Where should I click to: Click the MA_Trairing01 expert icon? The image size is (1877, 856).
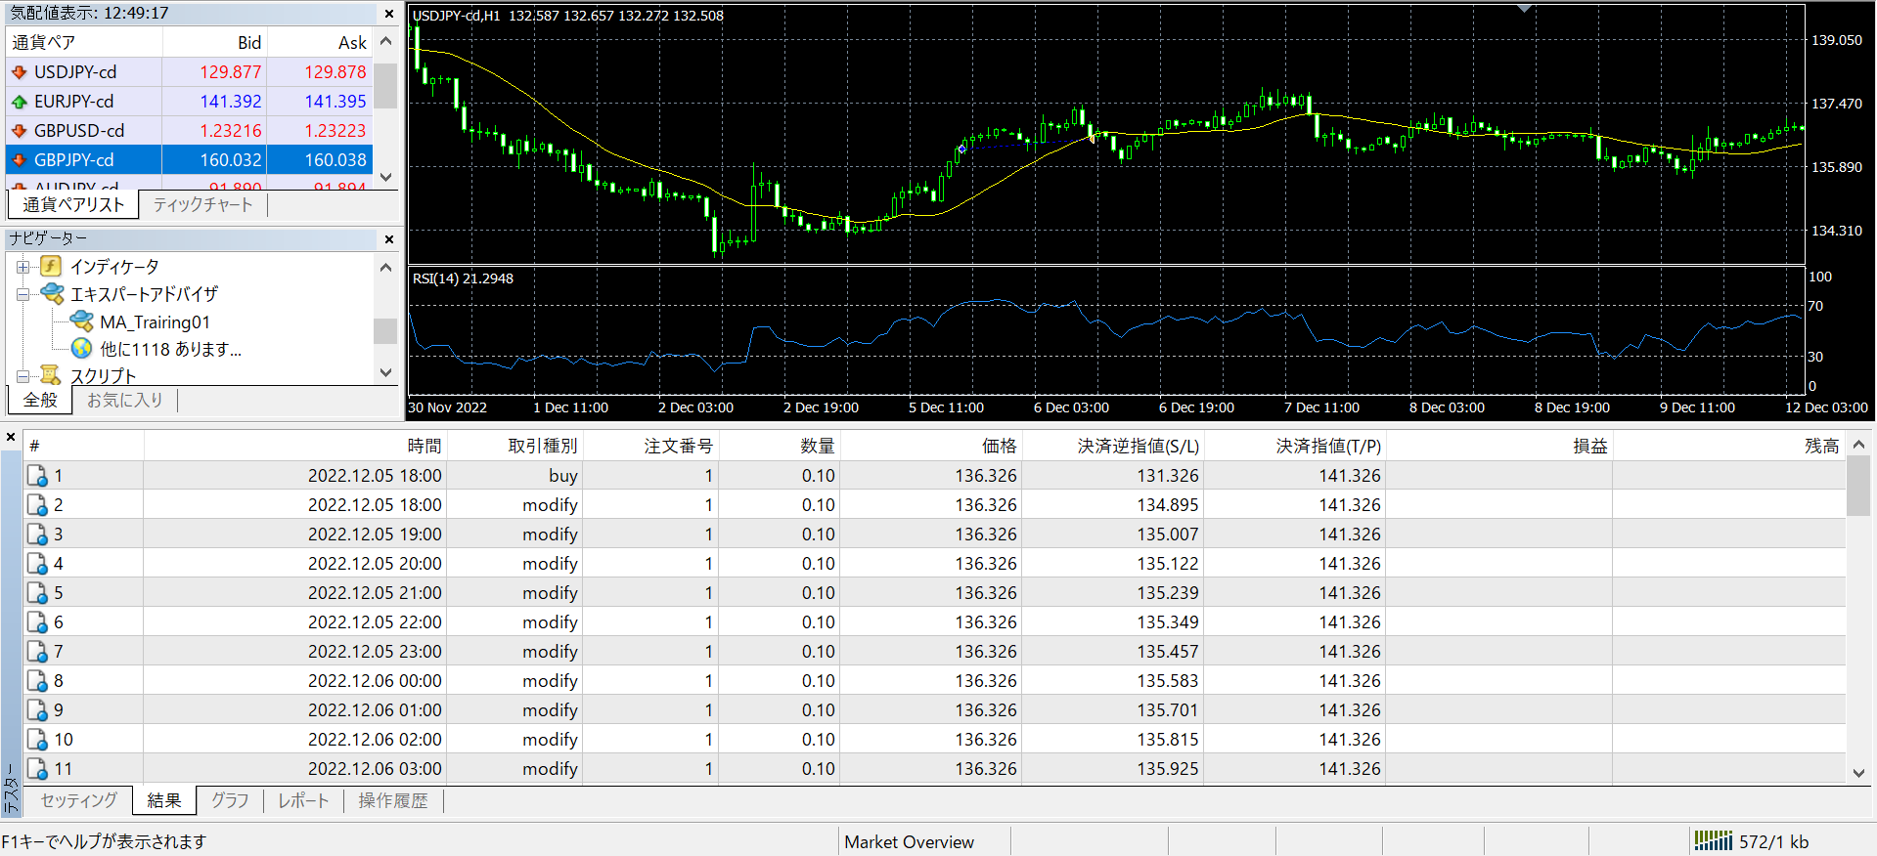82,321
